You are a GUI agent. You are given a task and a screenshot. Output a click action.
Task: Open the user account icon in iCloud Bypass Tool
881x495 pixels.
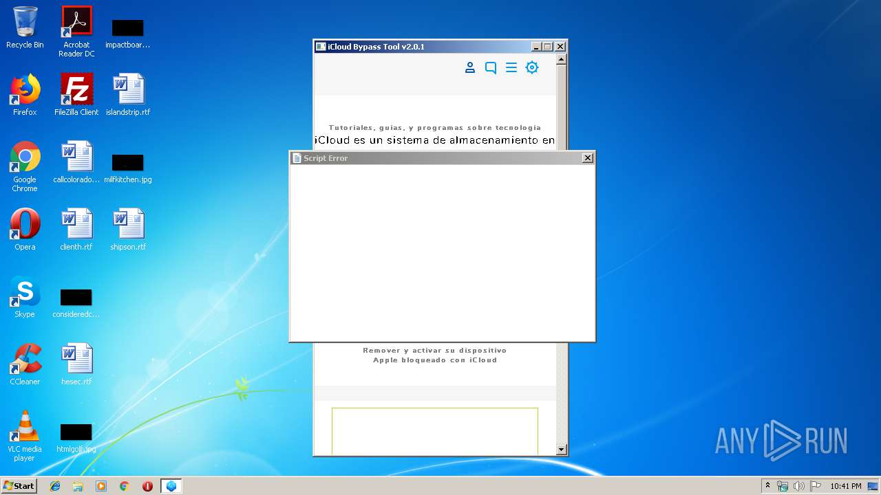coord(470,67)
